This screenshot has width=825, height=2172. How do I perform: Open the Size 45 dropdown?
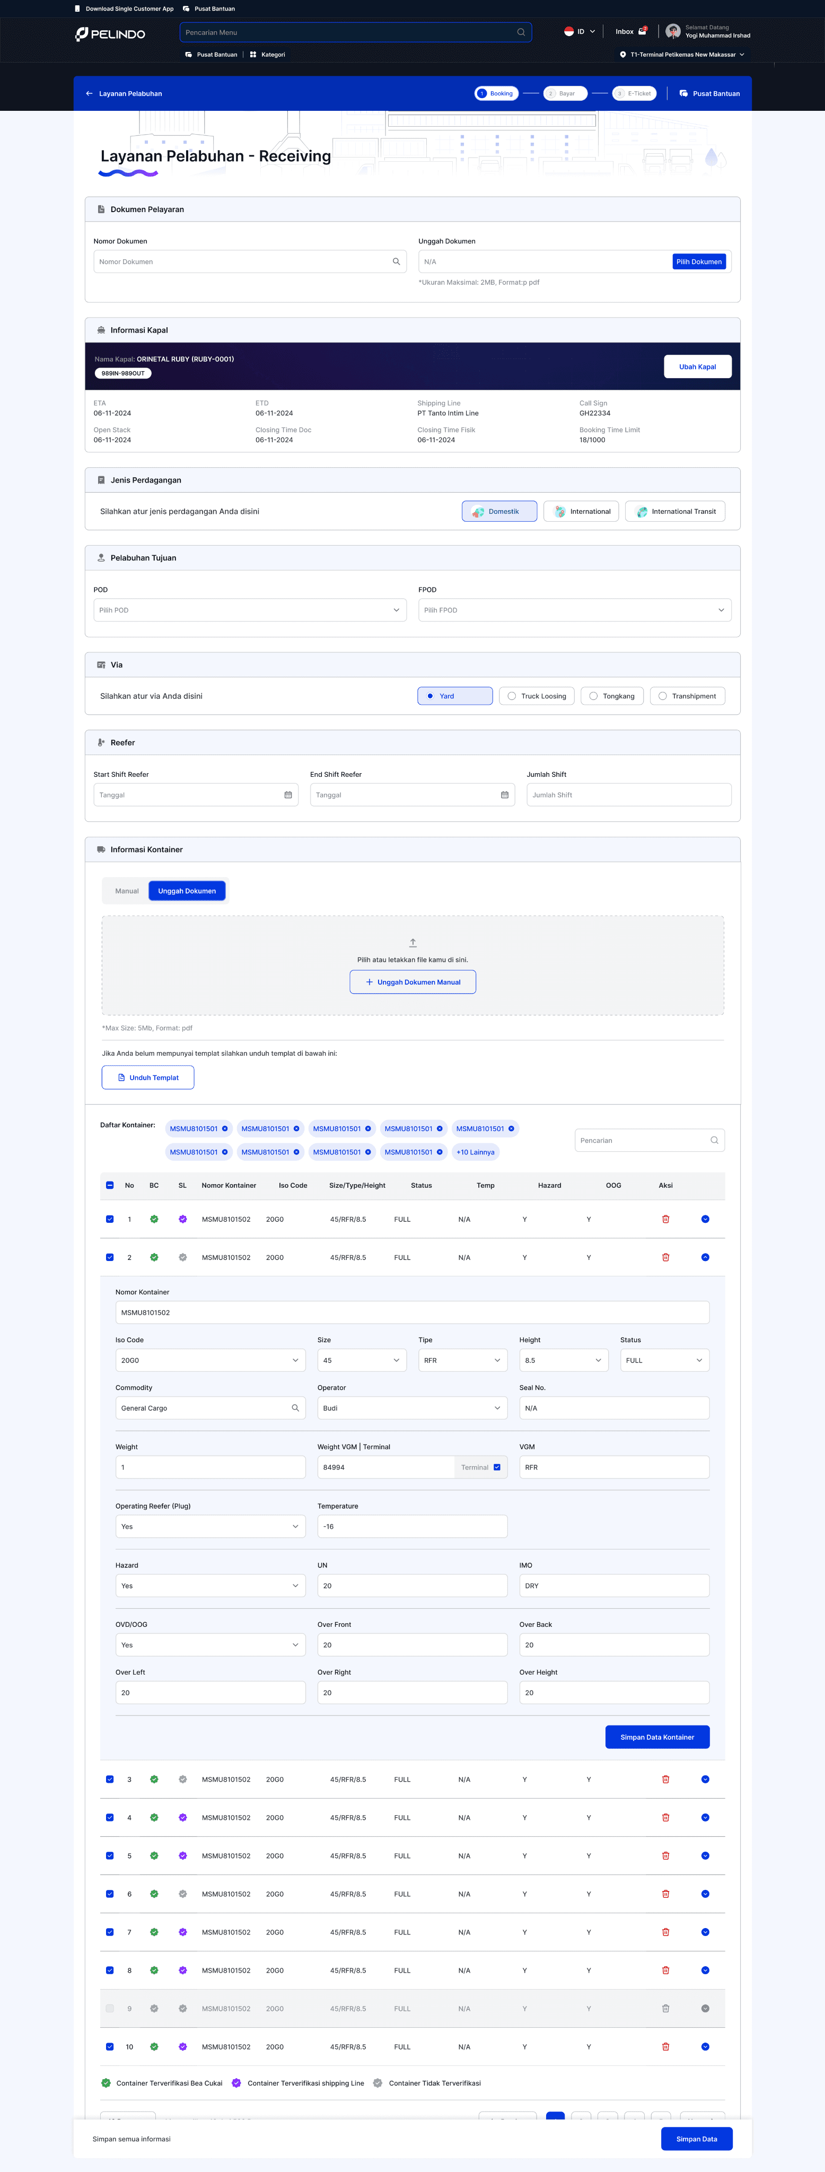pos(362,1360)
